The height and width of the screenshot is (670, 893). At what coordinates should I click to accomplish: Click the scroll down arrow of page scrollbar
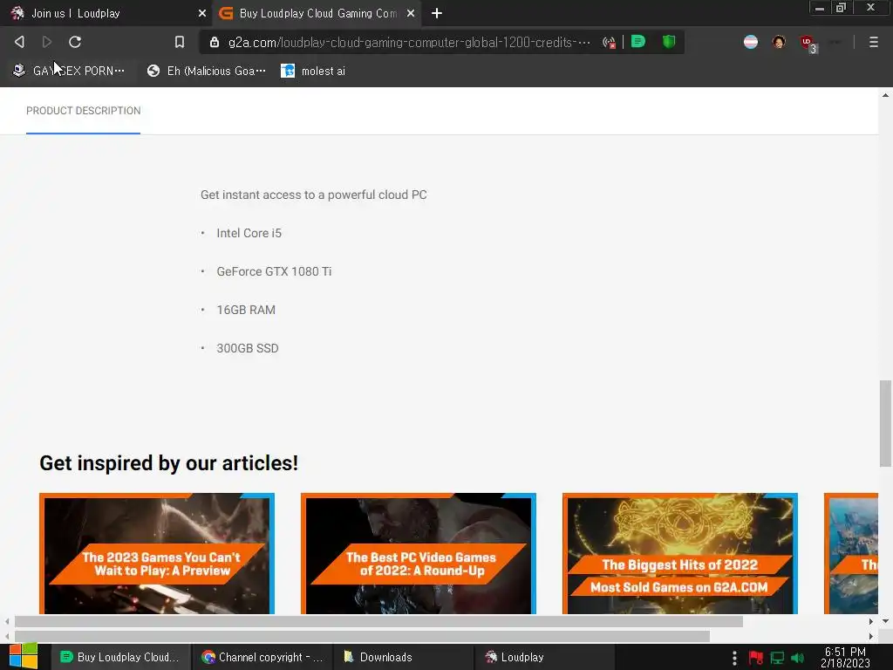(885, 621)
